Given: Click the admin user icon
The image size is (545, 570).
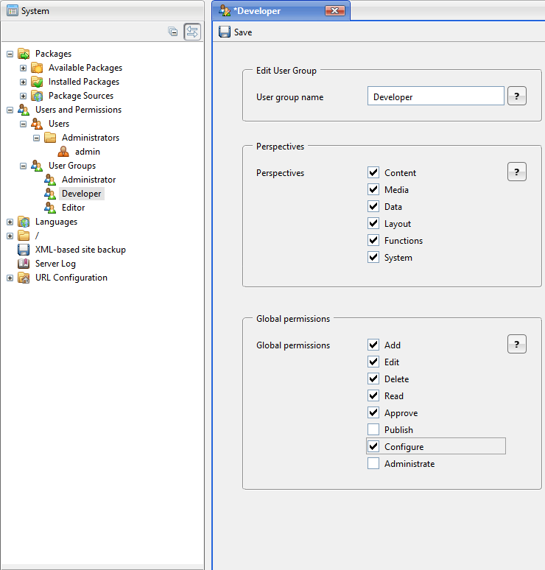Looking at the screenshot, I should tap(63, 152).
